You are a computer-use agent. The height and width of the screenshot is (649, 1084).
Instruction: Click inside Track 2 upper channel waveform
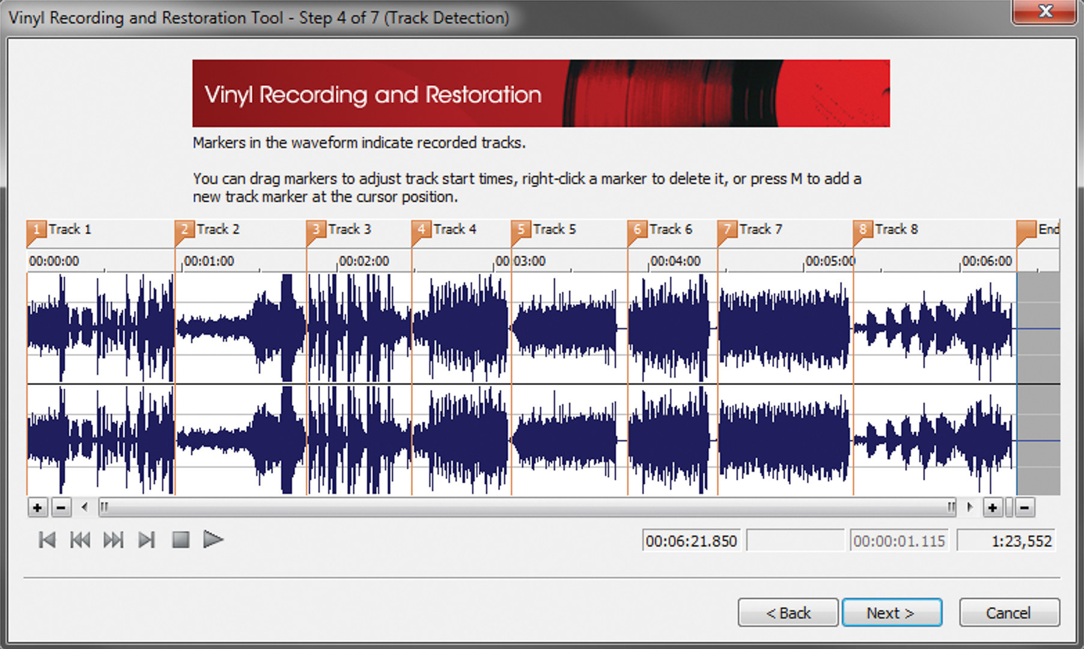click(x=240, y=328)
